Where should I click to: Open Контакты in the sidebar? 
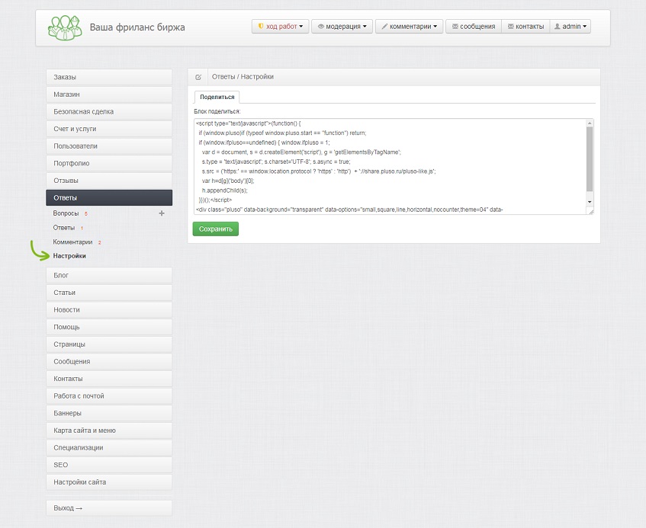(109, 379)
